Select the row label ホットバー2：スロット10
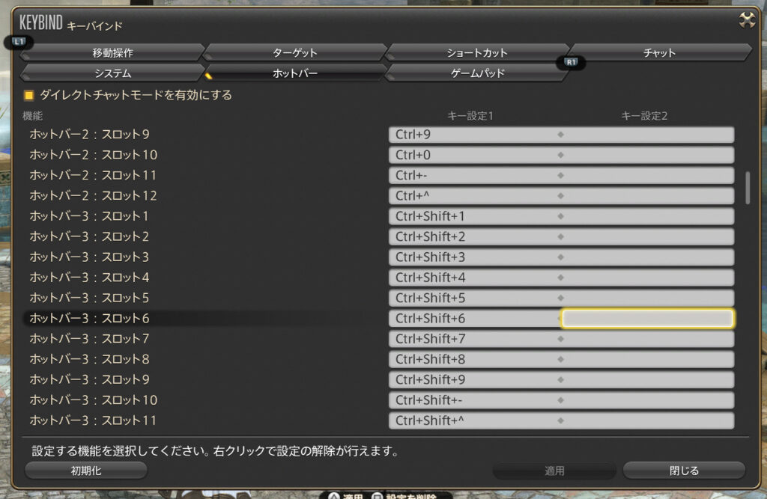Screen dimensions: 767x499 coord(94,155)
